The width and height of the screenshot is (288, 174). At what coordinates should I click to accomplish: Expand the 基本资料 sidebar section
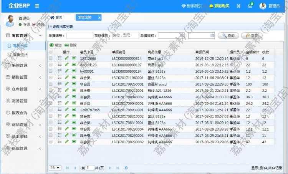23,136
